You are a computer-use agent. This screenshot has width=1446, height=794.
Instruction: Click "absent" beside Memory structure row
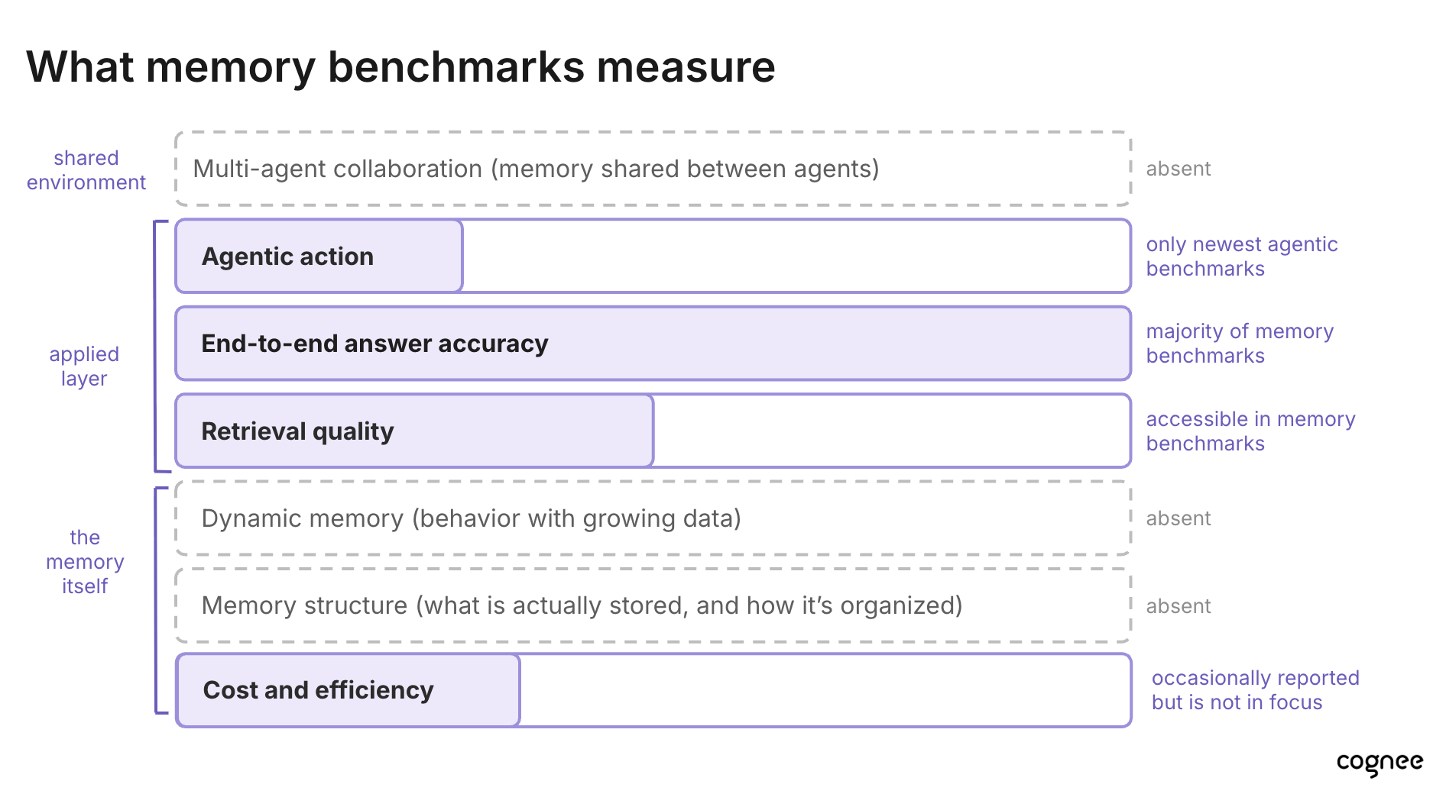(1179, 606)
